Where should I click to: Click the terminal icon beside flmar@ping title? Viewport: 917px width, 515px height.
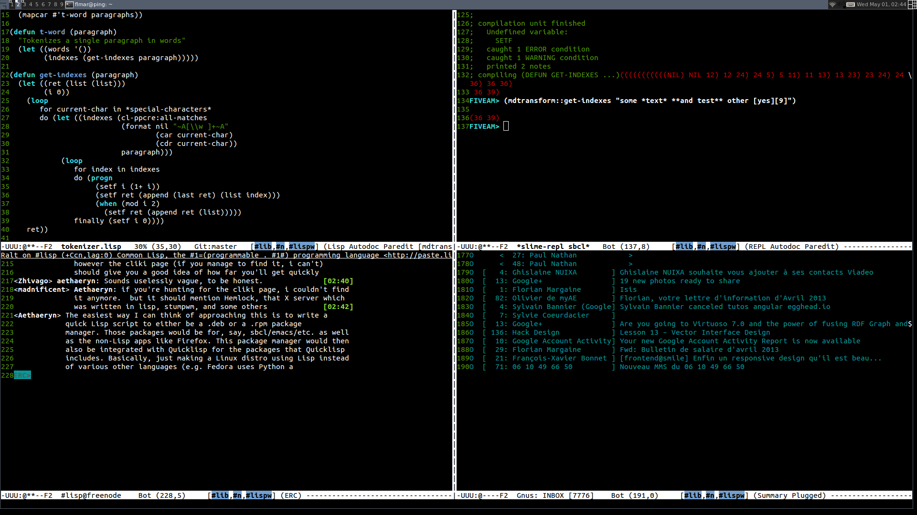(69, 4)
